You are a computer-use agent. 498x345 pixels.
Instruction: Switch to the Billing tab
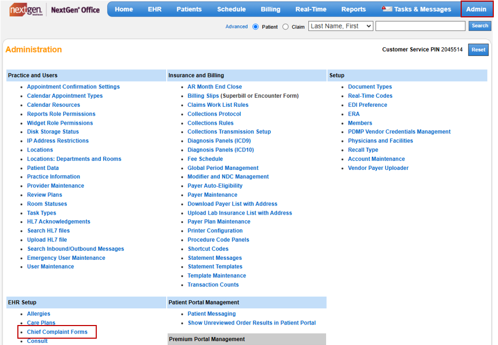[270, 9]
